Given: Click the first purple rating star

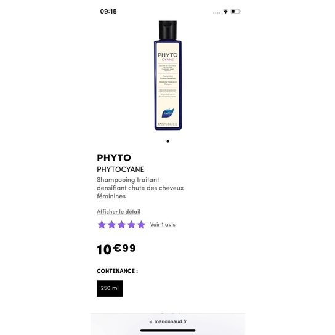Looking at the screenshot, I should pos(102,225).
